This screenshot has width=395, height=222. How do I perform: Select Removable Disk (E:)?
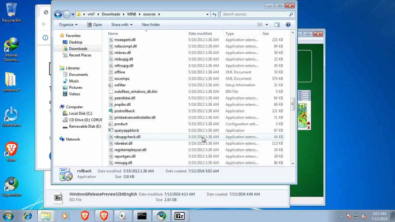pos(85,126)
